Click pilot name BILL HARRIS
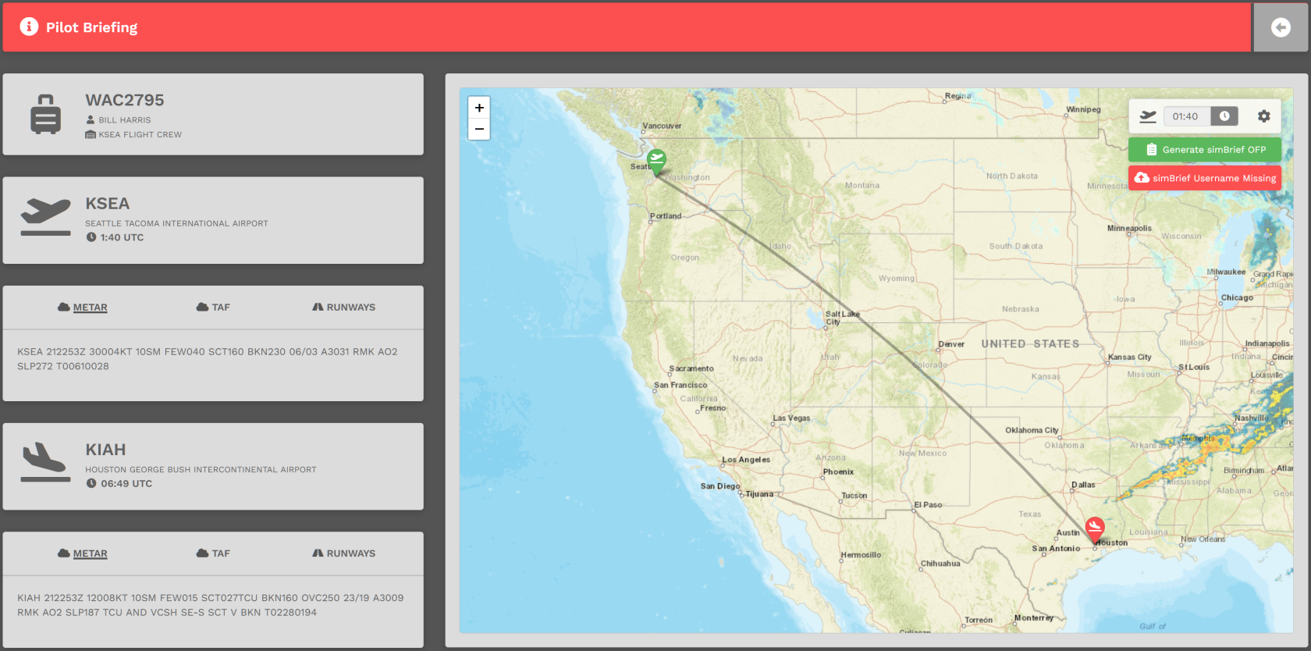 [125, 120]
